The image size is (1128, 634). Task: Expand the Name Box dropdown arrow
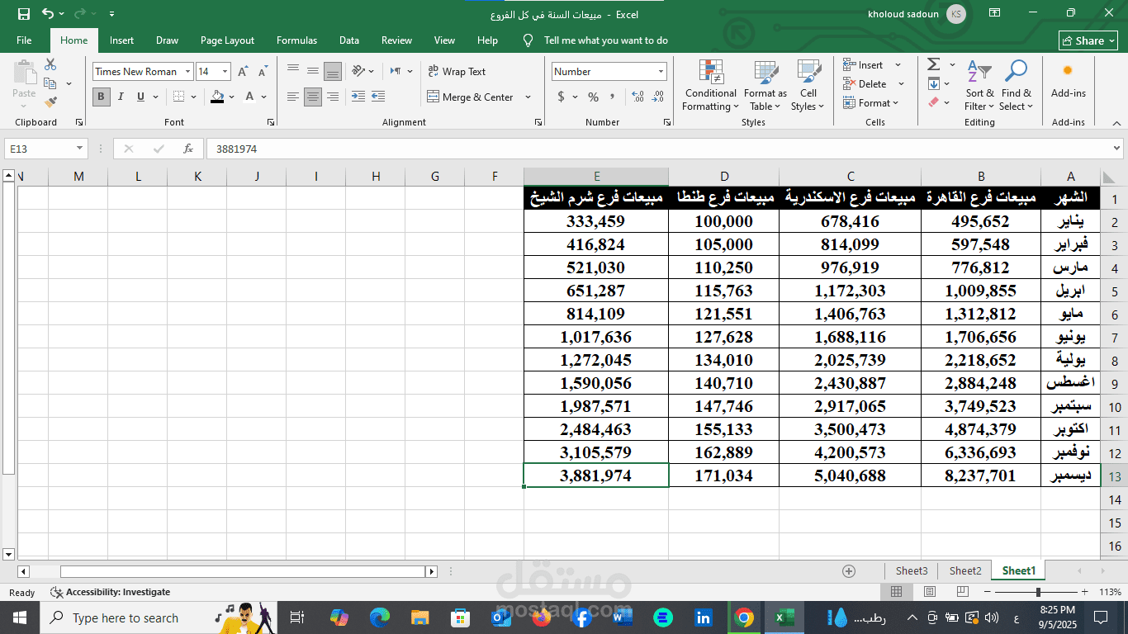[80, 149]
